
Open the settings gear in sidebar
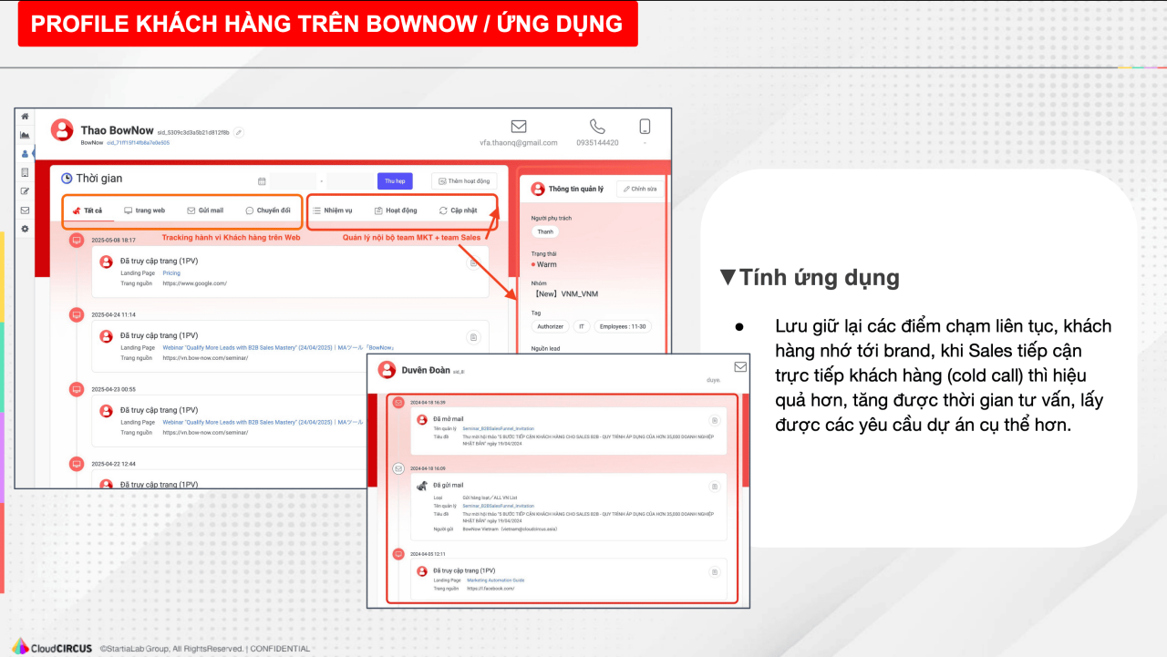(25, 229)
